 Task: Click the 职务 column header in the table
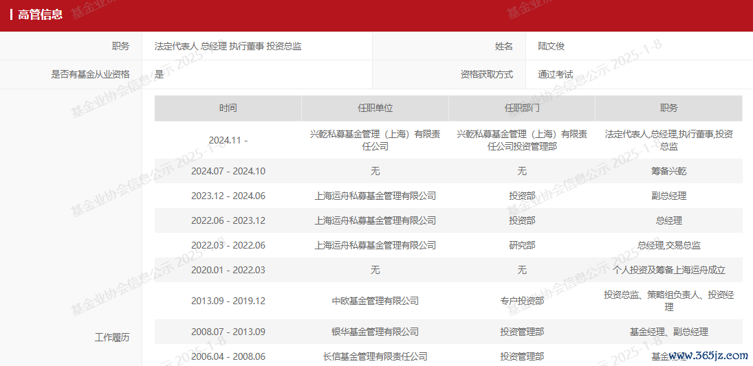(x=669, y=108)
